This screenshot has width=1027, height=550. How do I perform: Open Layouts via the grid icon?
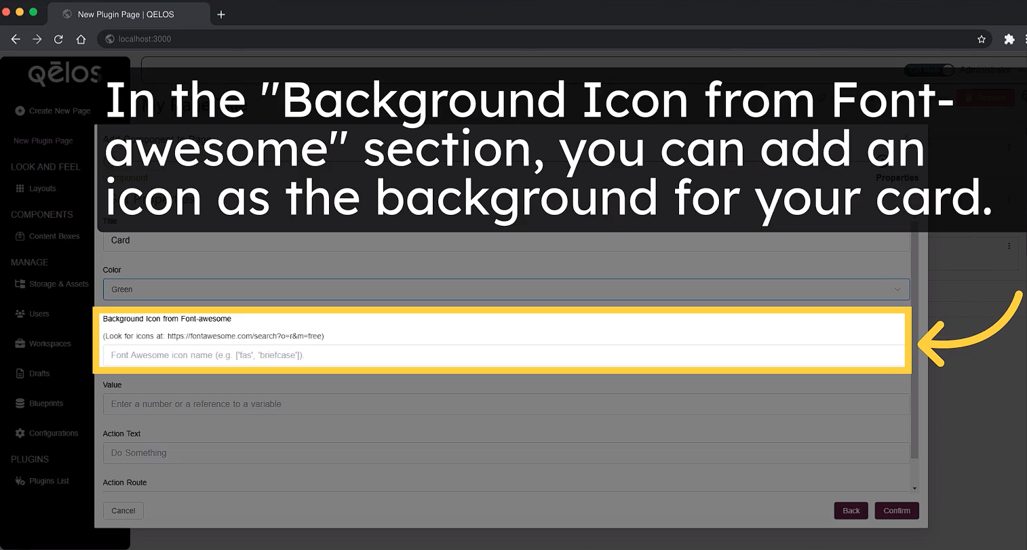pyautogui.click(x=20, y=188)
